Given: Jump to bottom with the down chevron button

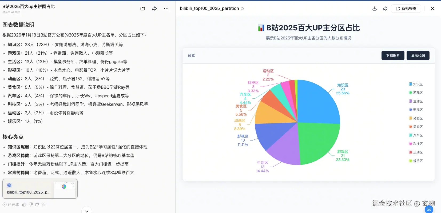Looking at the screenshot, I should pyautogui.click(x=87, y=211).
